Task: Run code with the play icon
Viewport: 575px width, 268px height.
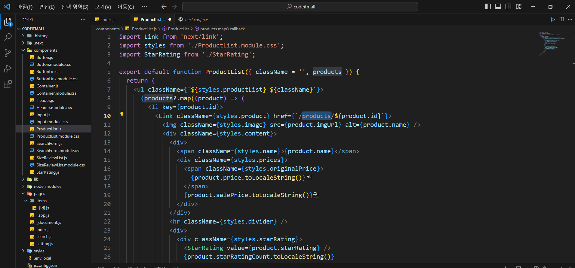Action: click(553, 20)
